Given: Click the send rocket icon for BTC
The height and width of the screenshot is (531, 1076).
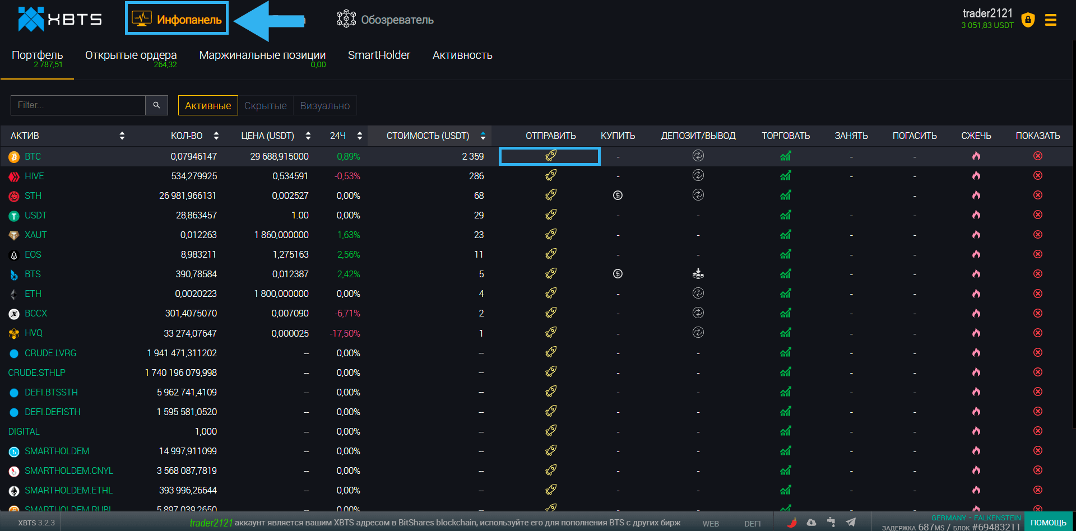Looking at the screenshot, I should pos(550,156).
